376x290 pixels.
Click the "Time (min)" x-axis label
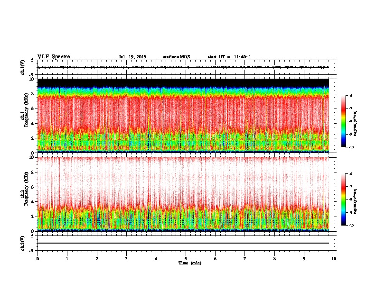[190, 263]
